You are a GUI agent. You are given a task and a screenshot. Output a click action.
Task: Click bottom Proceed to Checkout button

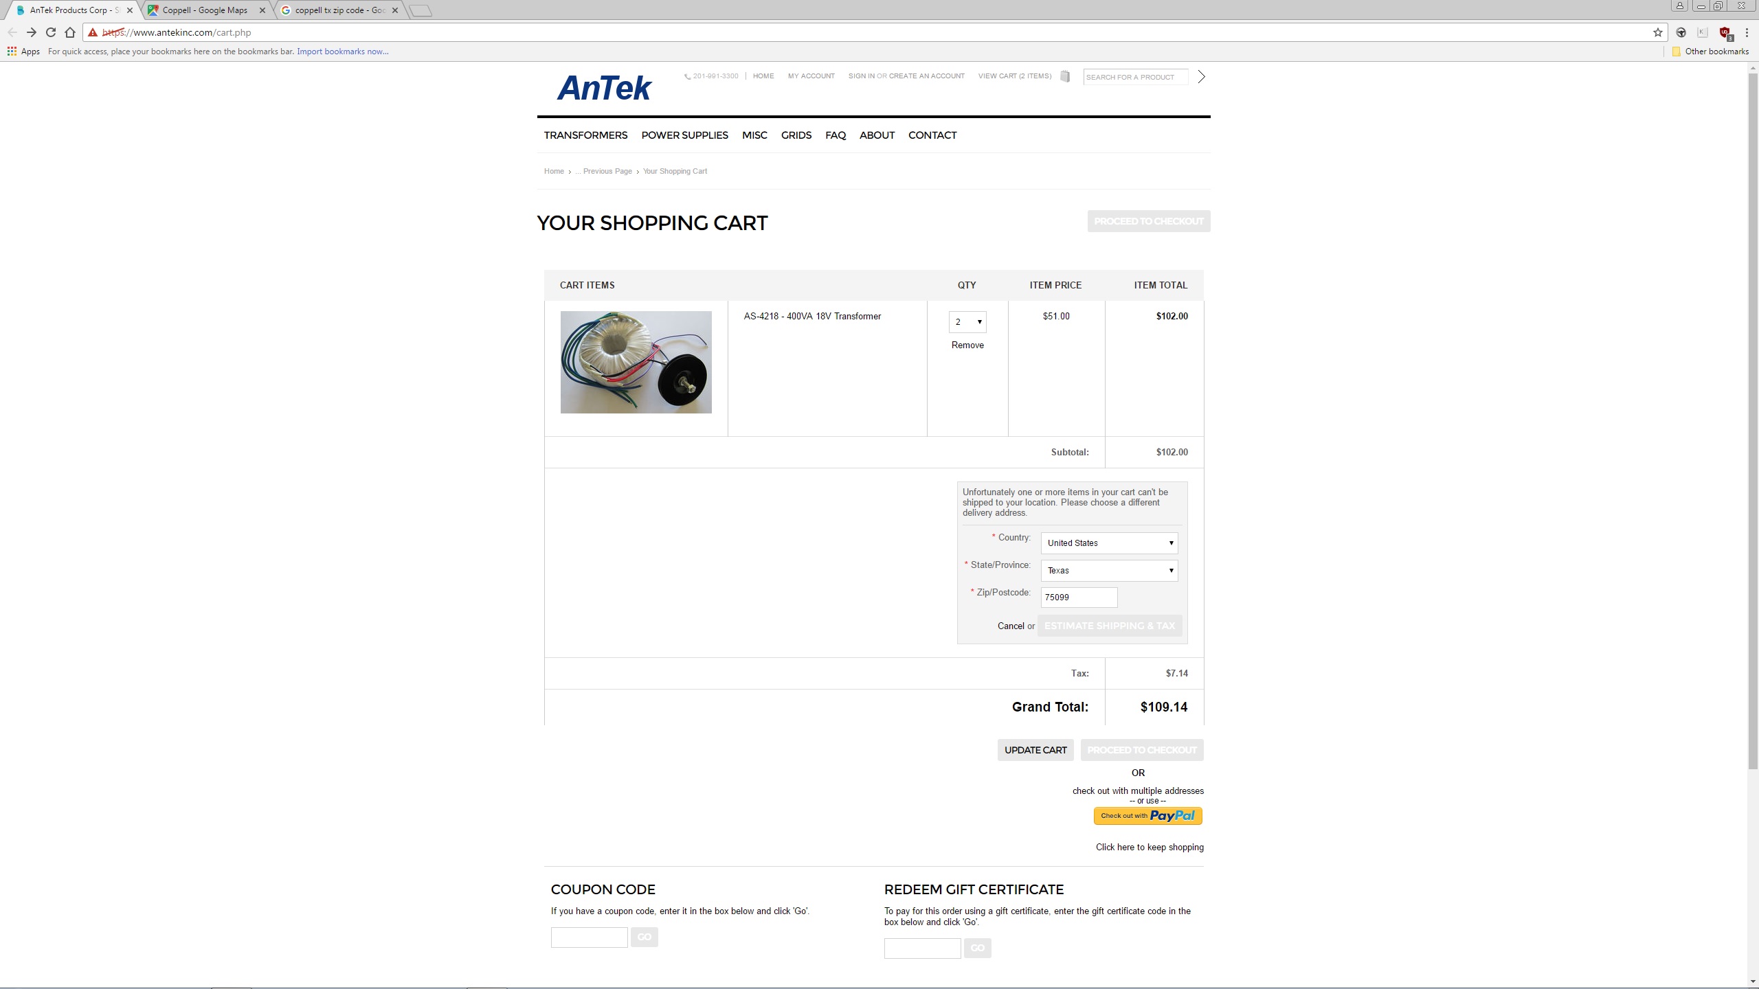coord(1142,750)
